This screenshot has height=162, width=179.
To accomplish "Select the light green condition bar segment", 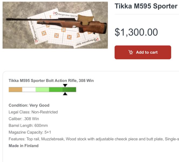I will click(42, 90).
